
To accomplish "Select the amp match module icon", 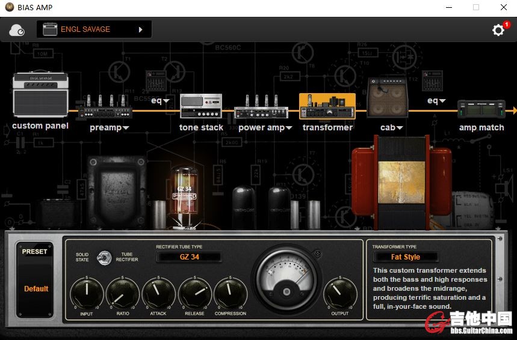I will tap(481, 109).
